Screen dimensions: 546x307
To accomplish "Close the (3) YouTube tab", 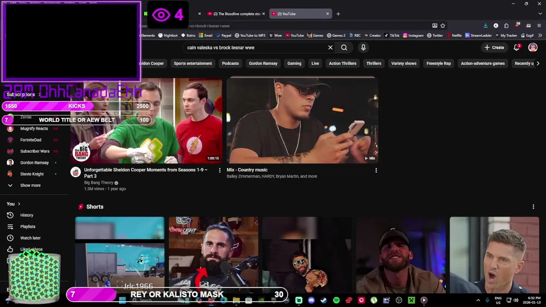I will click(x=328, y=14).
